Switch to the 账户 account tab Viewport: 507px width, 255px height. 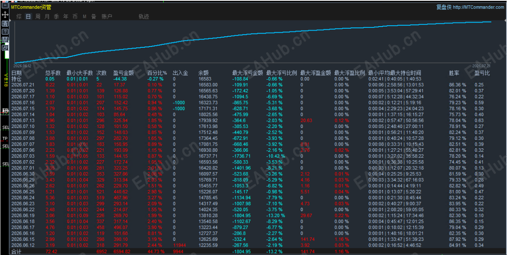click(x=107, y=16)
